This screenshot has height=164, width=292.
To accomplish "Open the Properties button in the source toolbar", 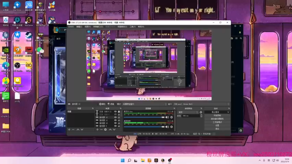I will [x=102, y=104].
